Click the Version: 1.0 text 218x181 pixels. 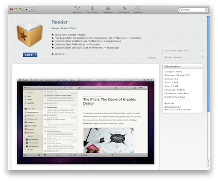pyautogui.click(x=171, y=79)
